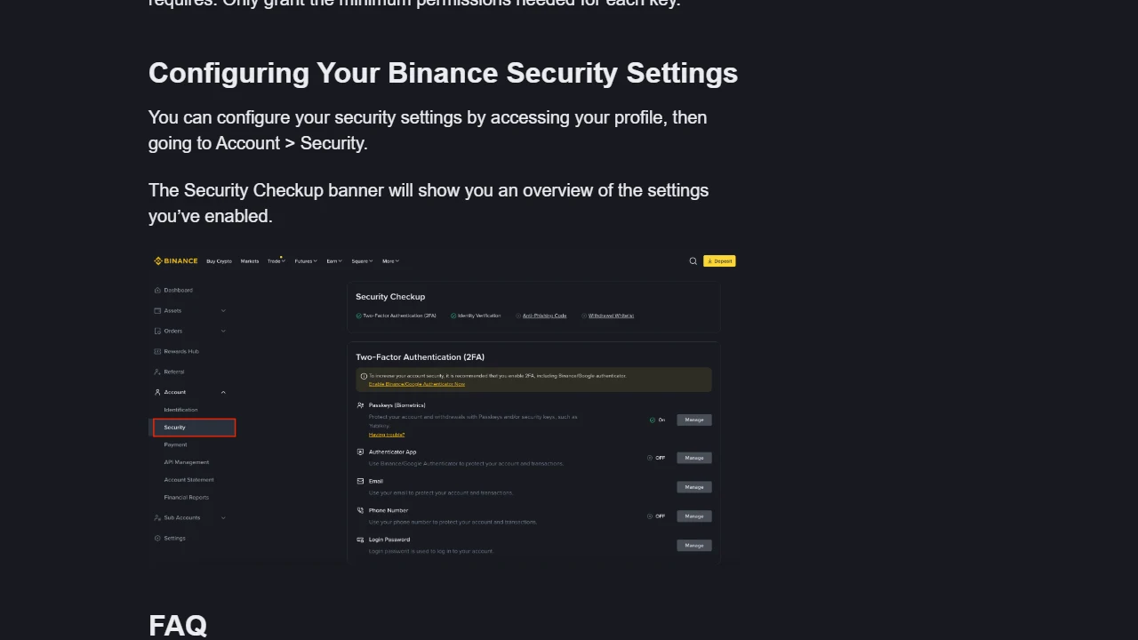Click the Orders icon in sidebar
The height and width of the screenshot is (640, 1138).
click(157, 331)
